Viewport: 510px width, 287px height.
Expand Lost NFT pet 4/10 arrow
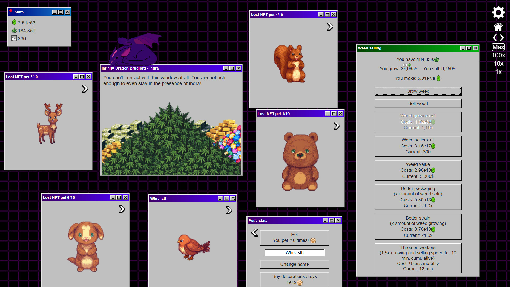(330, 27)
